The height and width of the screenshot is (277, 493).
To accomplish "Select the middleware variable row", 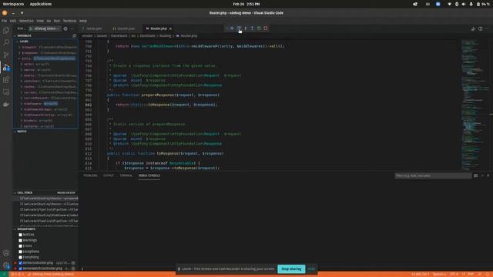I will (45, 104).
